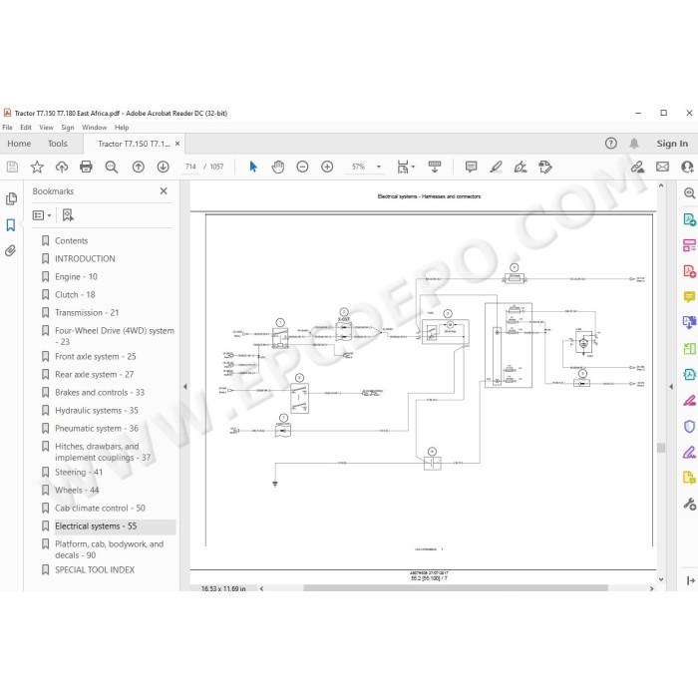Screen dimensions: 698x698
Task: Open the attachments paperclip panel
Action: (11, 250)
